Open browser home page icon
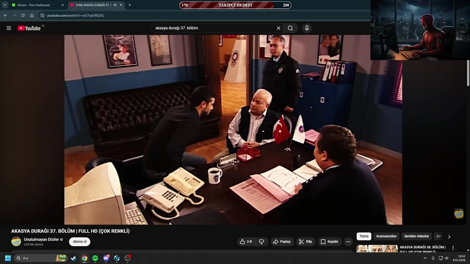Viewport: 470px width, 264px height. [32, 15]
